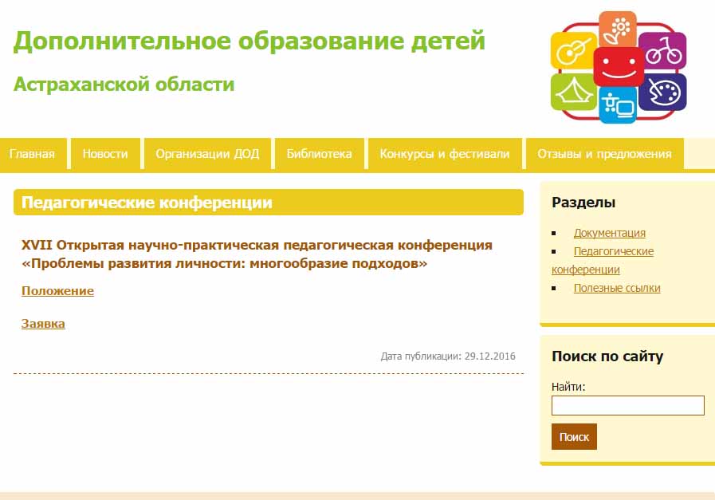The width and height of the screenshot is (715, 500).
Task: Click the Поиск по сайту heading
Action: (x=607, y=356)
